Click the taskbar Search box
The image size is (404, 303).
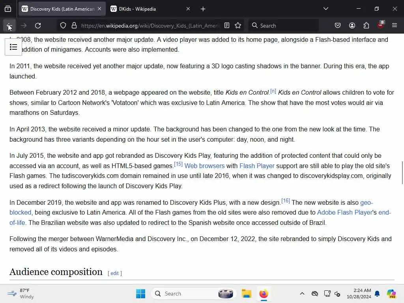194,294
